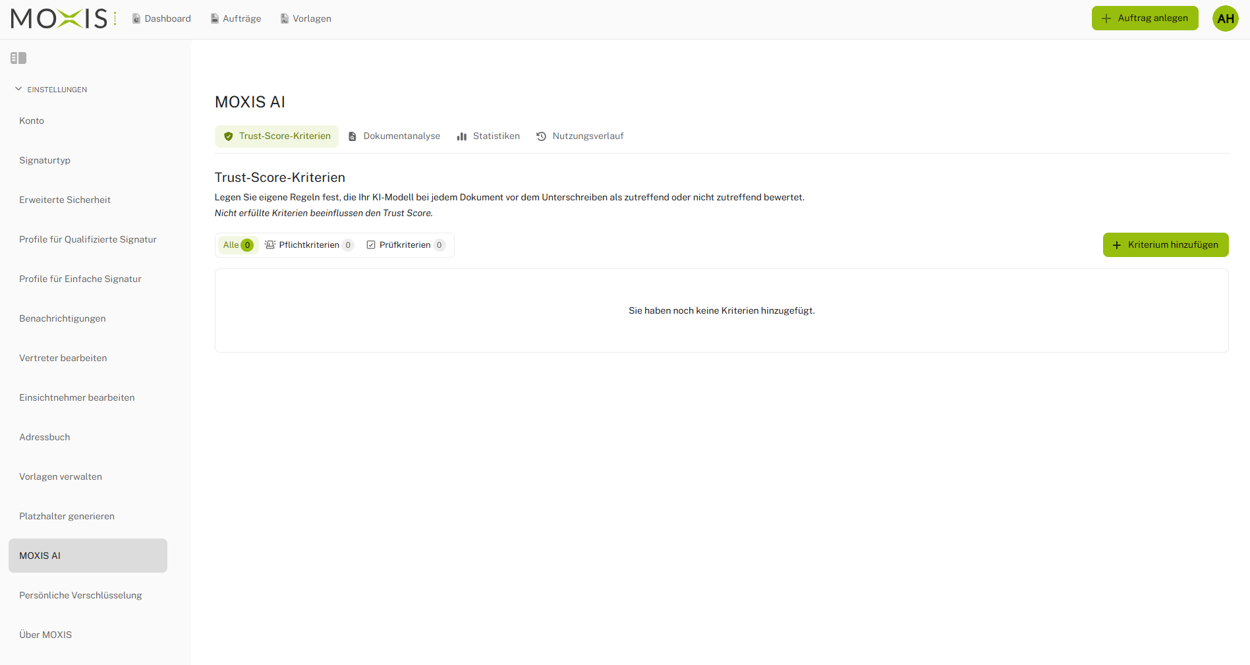Switch to the Dokumentanalyse tab
The height and width of the screenshot is (665, 1250).
point(394,136)
